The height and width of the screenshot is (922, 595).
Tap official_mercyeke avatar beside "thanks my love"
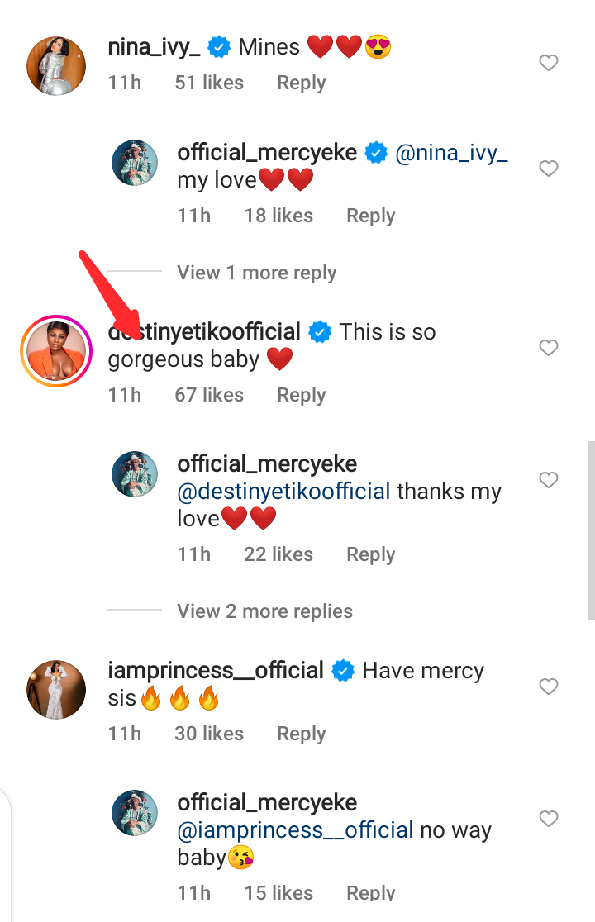(x=135, y=474)
